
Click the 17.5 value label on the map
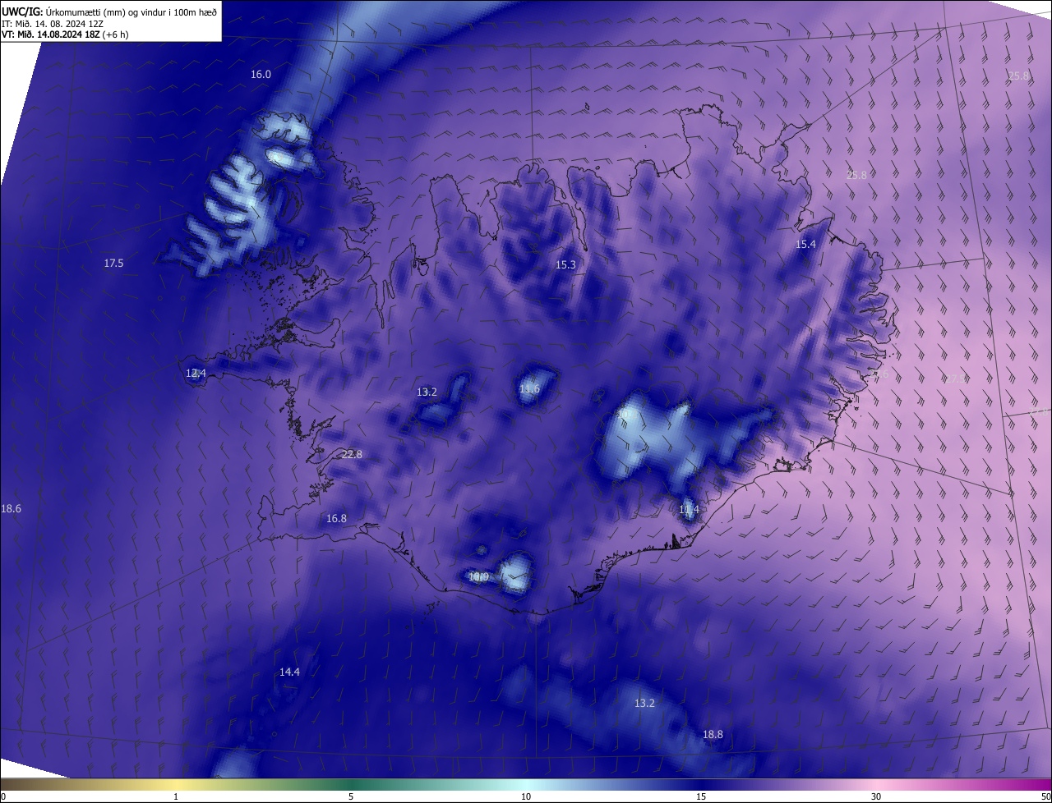[113, 263]
